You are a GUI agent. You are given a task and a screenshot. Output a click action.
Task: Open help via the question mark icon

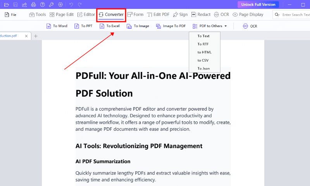click(42, 5)
